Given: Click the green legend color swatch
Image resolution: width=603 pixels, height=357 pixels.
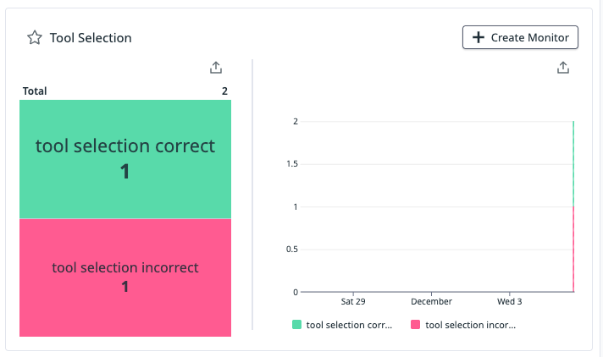Looking at the screenshot, I should coord(296,324).
